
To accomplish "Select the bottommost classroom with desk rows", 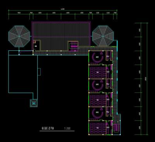I will click(x=98, y=128).
